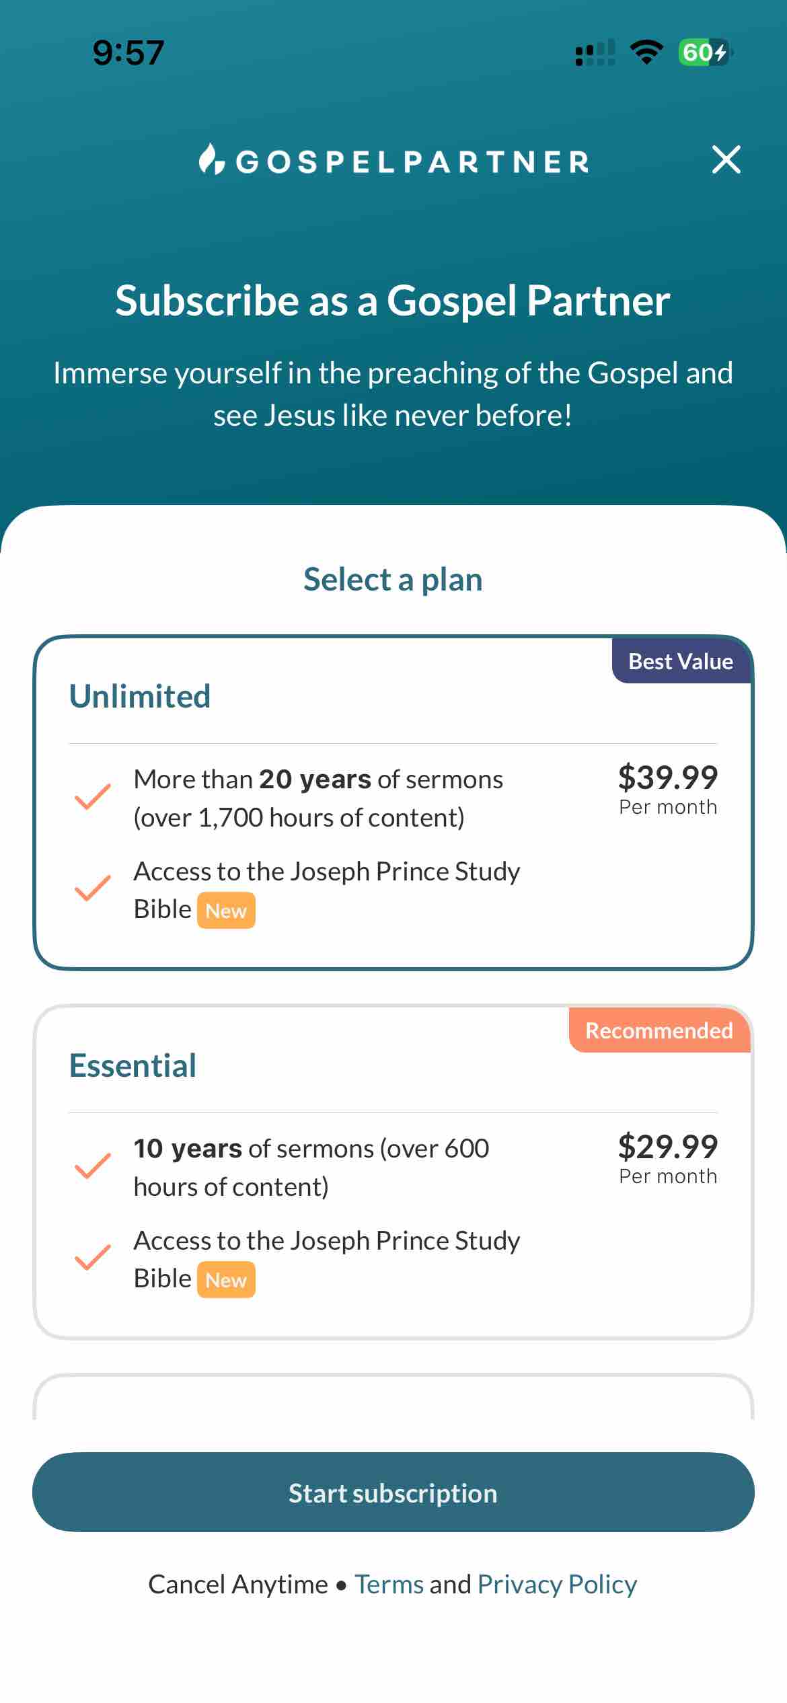The height and width of the screenshot is (1703, 787).
Task: Tap the cellular signal bars icon
Action: tap(595, 53)
